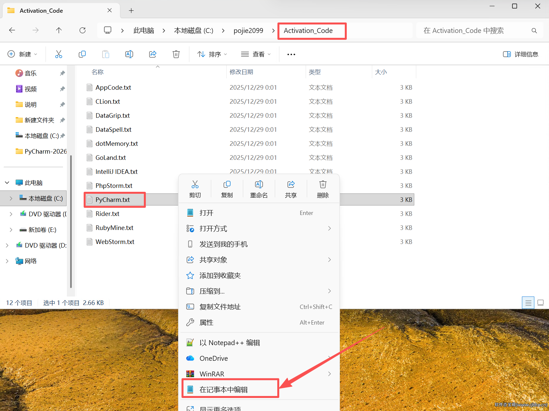Click the AppCode.txt file icon
The height and width of the screenshot is (411, 549).
click(89, 87)
